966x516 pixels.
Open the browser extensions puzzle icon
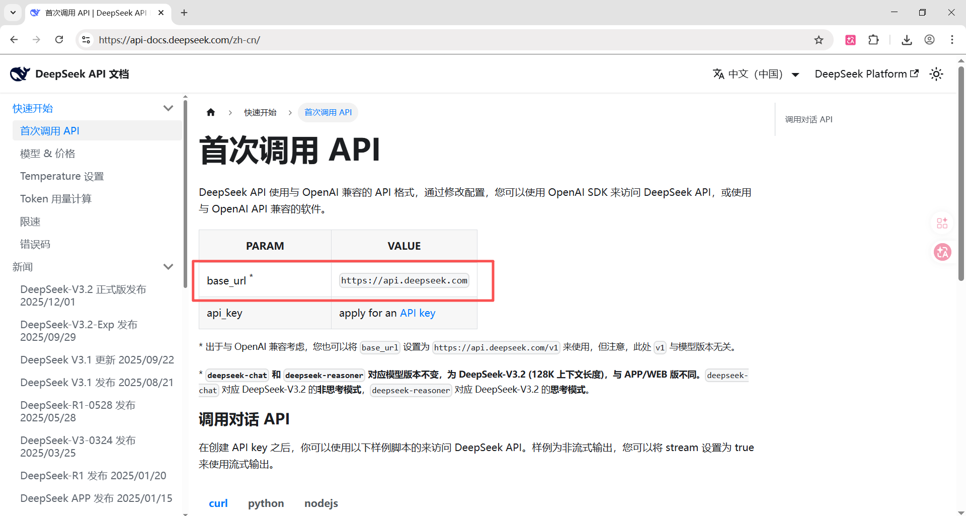pos(873,40)
